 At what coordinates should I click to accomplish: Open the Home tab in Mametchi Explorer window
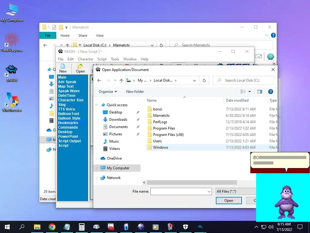point(65,35)
